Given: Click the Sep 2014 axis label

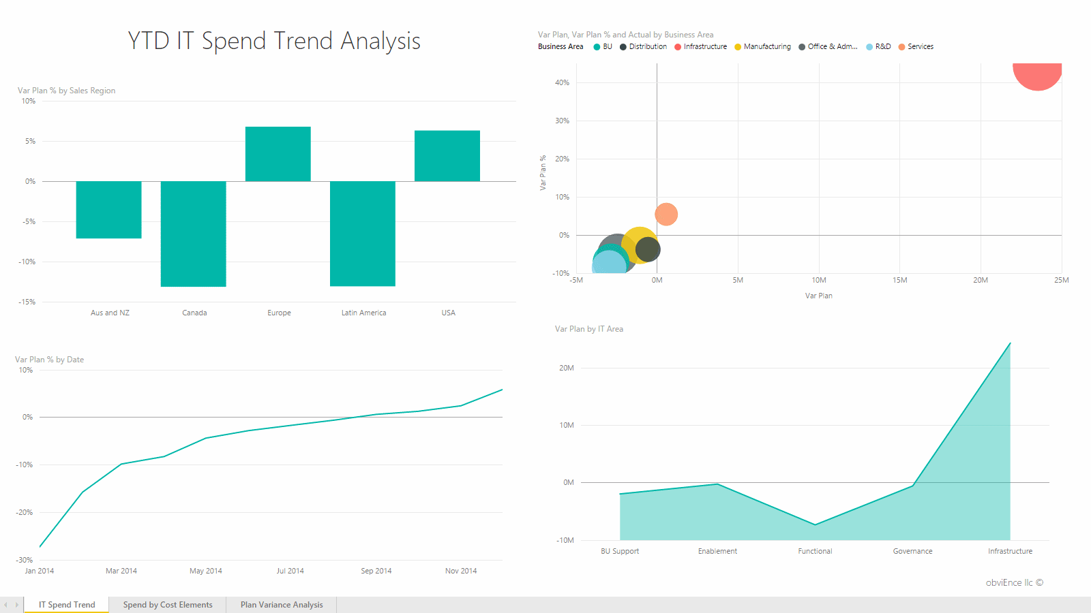Looking at the screenshot, I should point(376,571).
